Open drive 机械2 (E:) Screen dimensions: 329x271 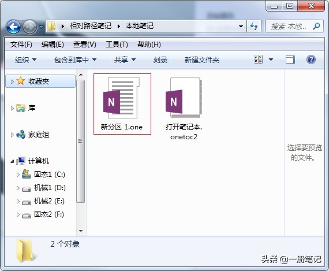pos(49,201)
